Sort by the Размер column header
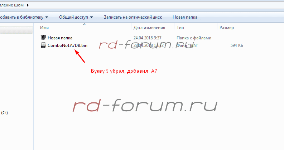 coord(226,28)
